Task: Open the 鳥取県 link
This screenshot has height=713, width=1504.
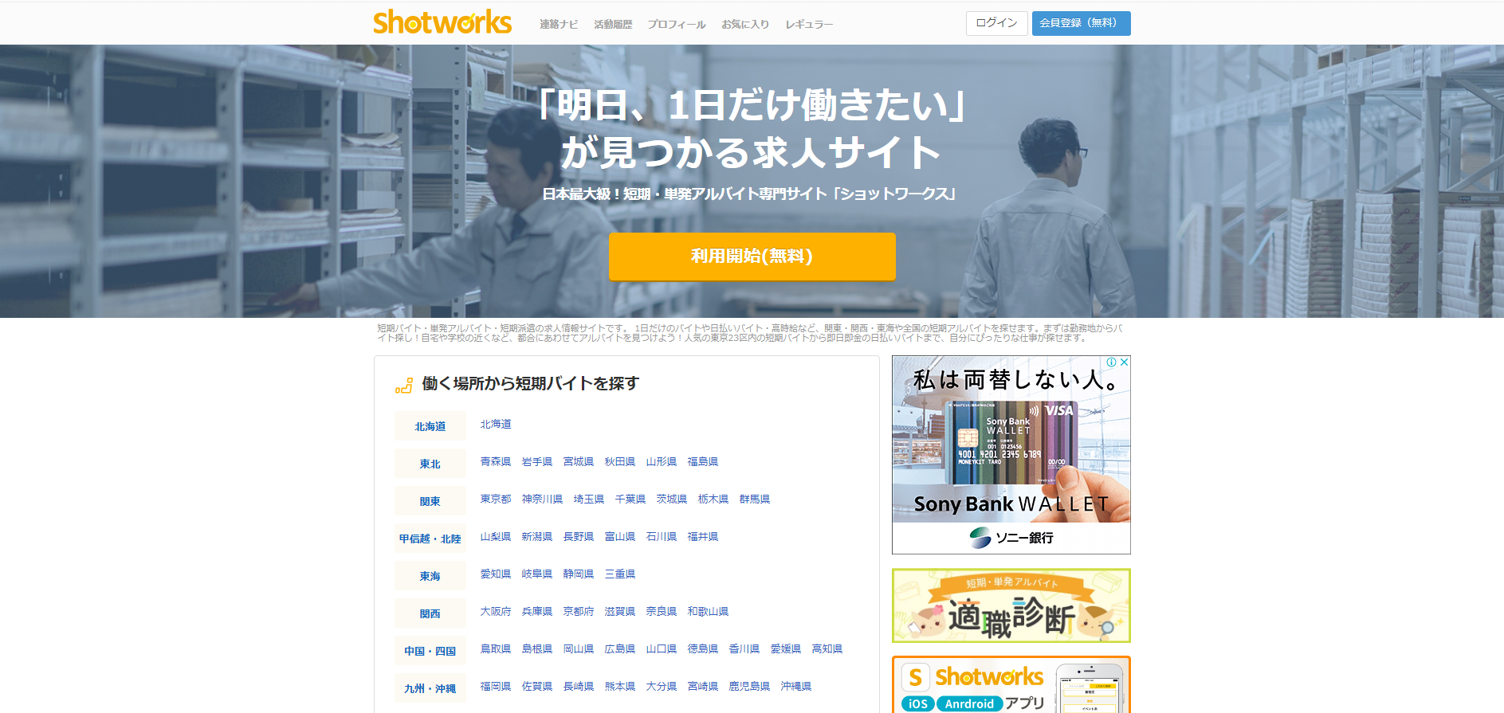Action: coord(496,648)
